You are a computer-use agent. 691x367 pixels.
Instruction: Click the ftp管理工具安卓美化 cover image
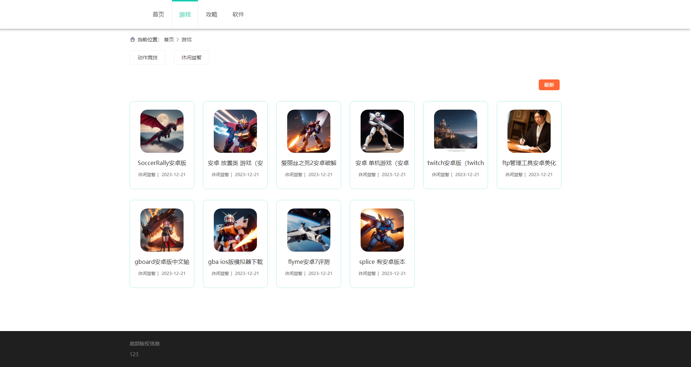pyautogui.click(x=529, y=131)
